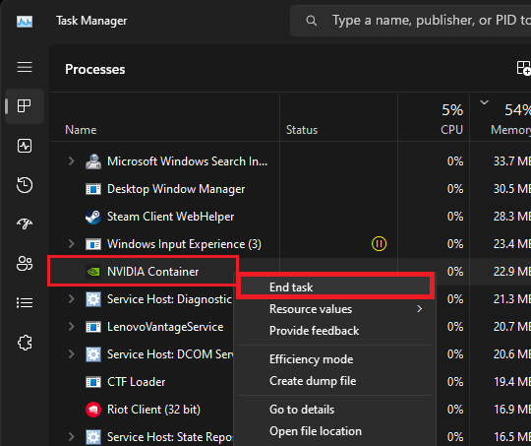
Task: Expand Service Host: Diagnostic row
Action: [x=71, y=298]
